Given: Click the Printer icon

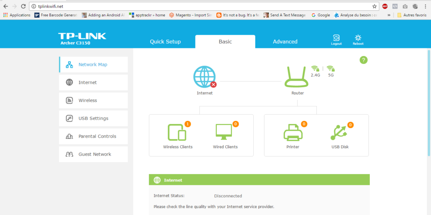Looking at the screenshot, I should (293, 132).
